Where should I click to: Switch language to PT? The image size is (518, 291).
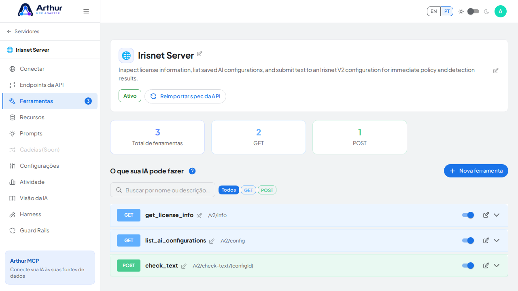click(x=447, y=11)
